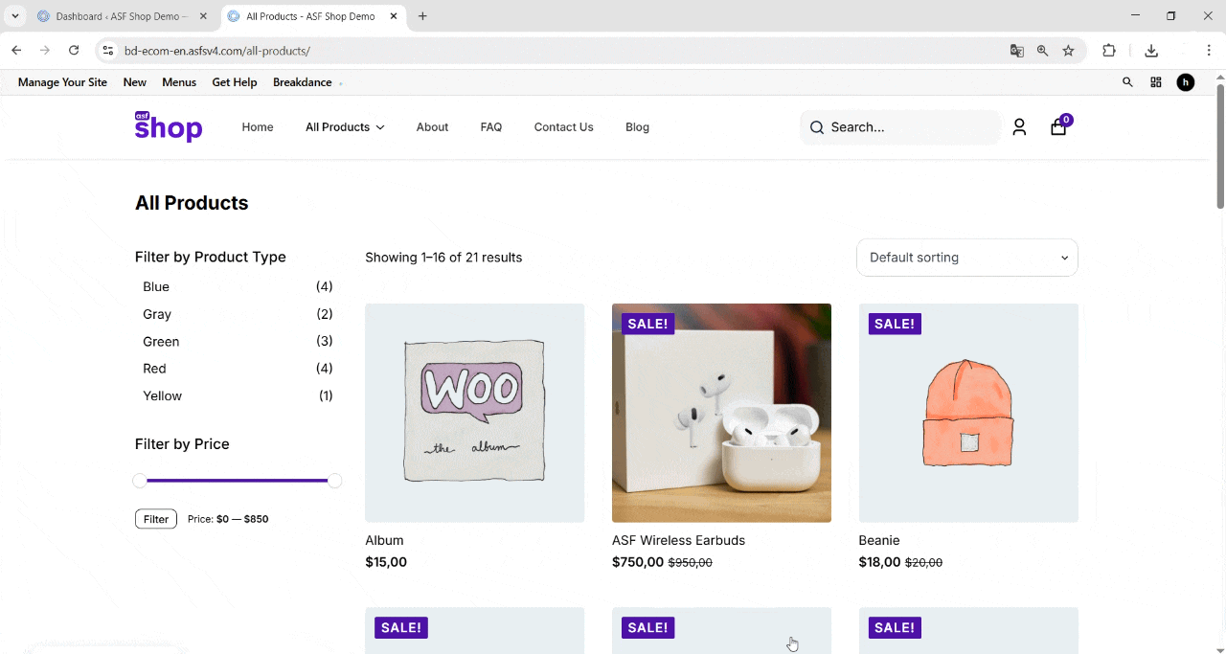Image resolution: width=1226 pixels, height=654 pixels.
Task: Click the All Products page heading
Action: pyautogui.click(x=192, y=203)
